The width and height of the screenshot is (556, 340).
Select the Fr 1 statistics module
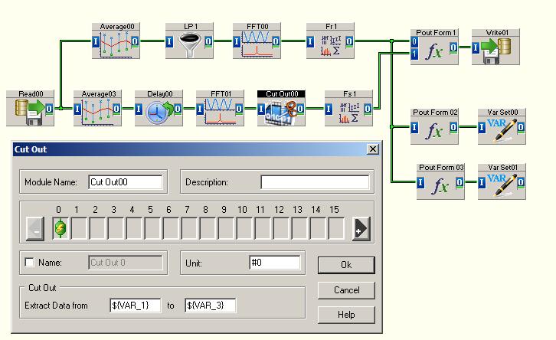pyautogui.click(x=330, y=41)
